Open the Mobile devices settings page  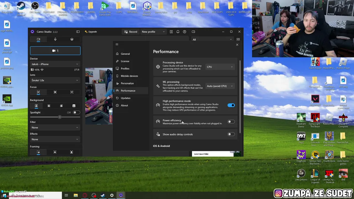(x=131, y=76)
